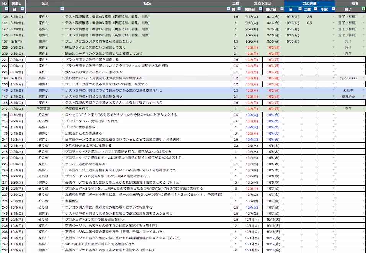The height and width of the screenshot is (253, 366).
Task: Click the 対応実績 header cell
Action: (309, 3)
